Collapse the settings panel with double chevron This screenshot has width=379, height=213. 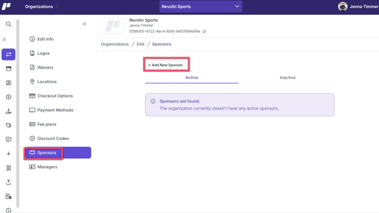[x=84, y=24]
